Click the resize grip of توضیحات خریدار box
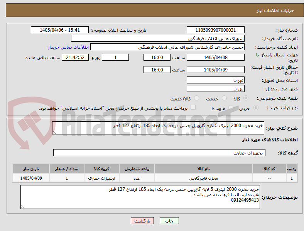Screen dimensions: 304x231 (x=22, y=207)
